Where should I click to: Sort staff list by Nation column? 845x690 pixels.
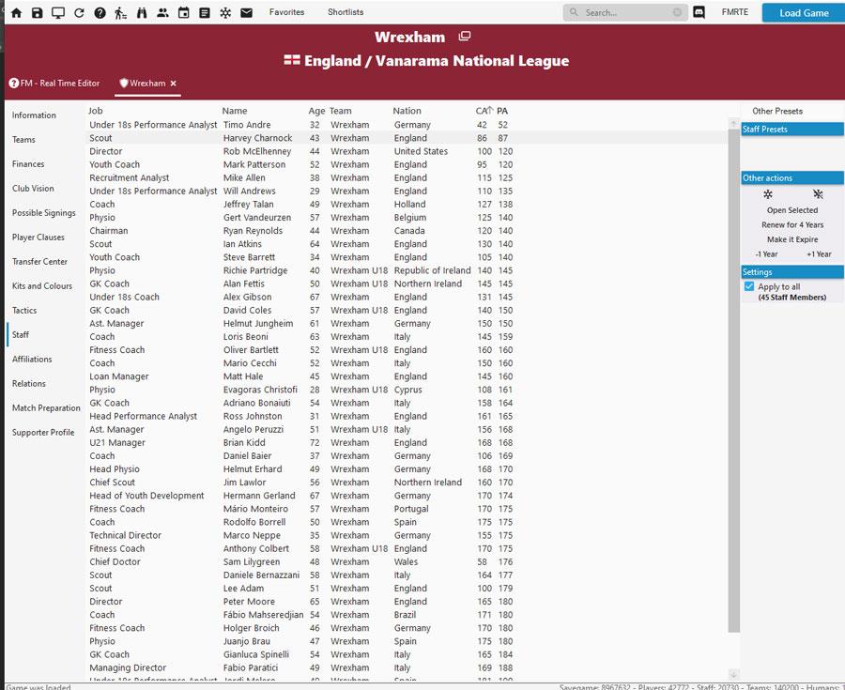(407, 111)
